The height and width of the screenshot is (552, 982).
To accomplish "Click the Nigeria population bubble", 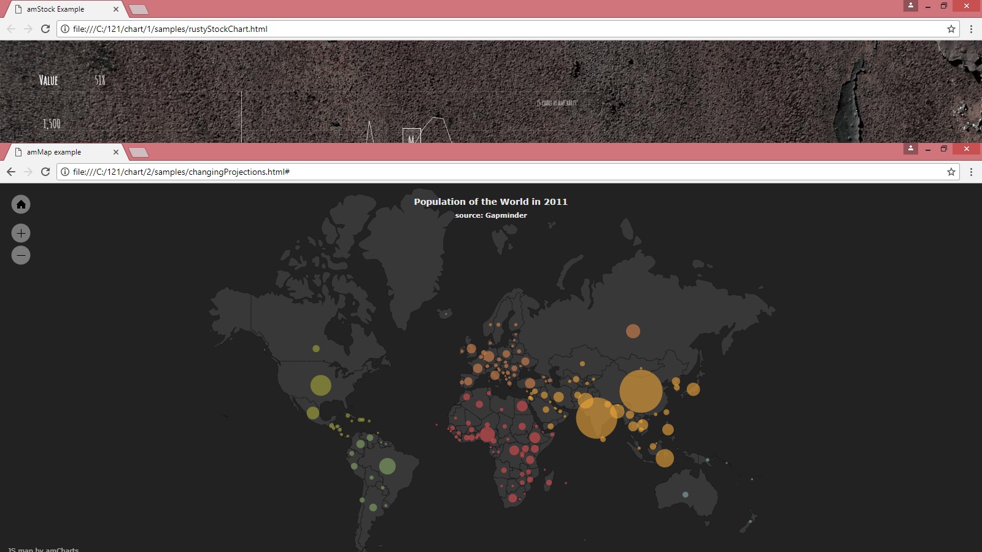I will tap(487, 434).
